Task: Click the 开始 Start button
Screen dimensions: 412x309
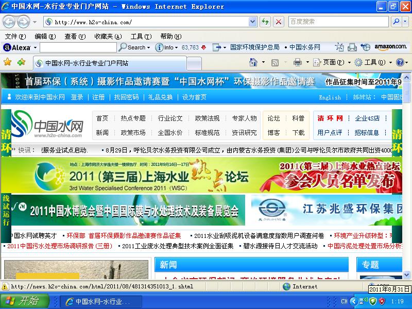Action: [x=25, y=301]
